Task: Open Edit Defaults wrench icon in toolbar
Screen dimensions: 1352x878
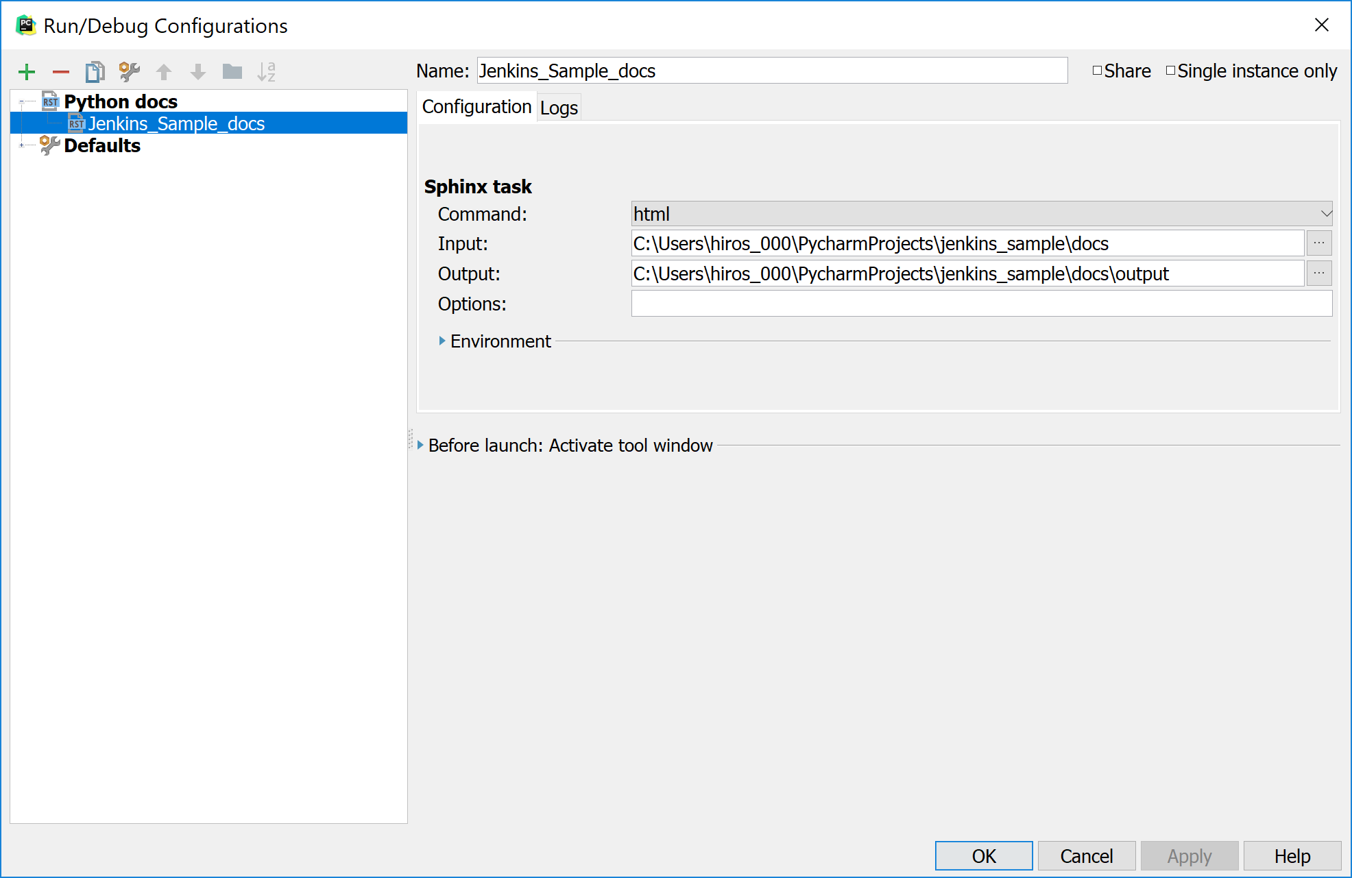Action: pyautogui.click(x=129, y=71)
